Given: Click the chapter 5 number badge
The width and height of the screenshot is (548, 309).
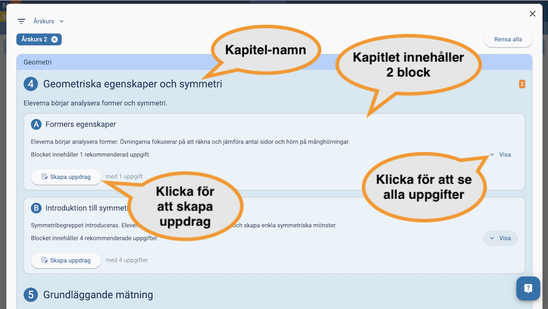Looking at the screenshot, I should [31, 295].
